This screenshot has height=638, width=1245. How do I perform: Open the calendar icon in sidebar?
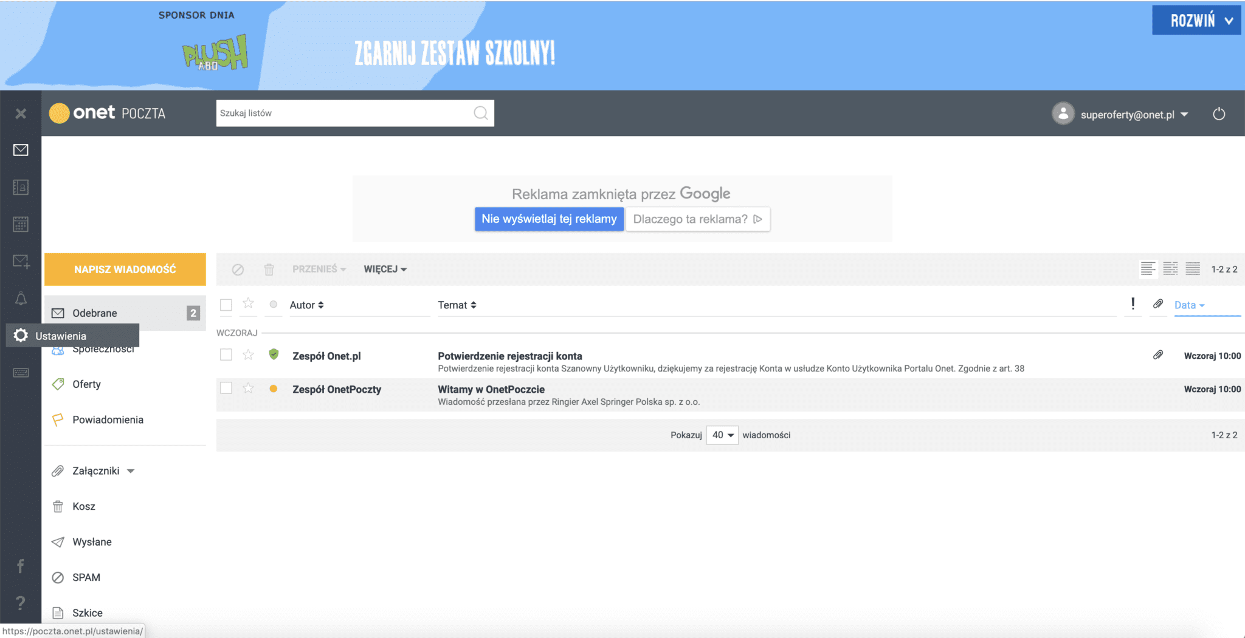(x=21, y=224)
